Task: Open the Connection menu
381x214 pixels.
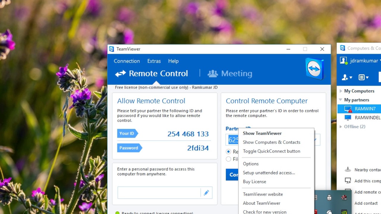Action: point(127,61)
